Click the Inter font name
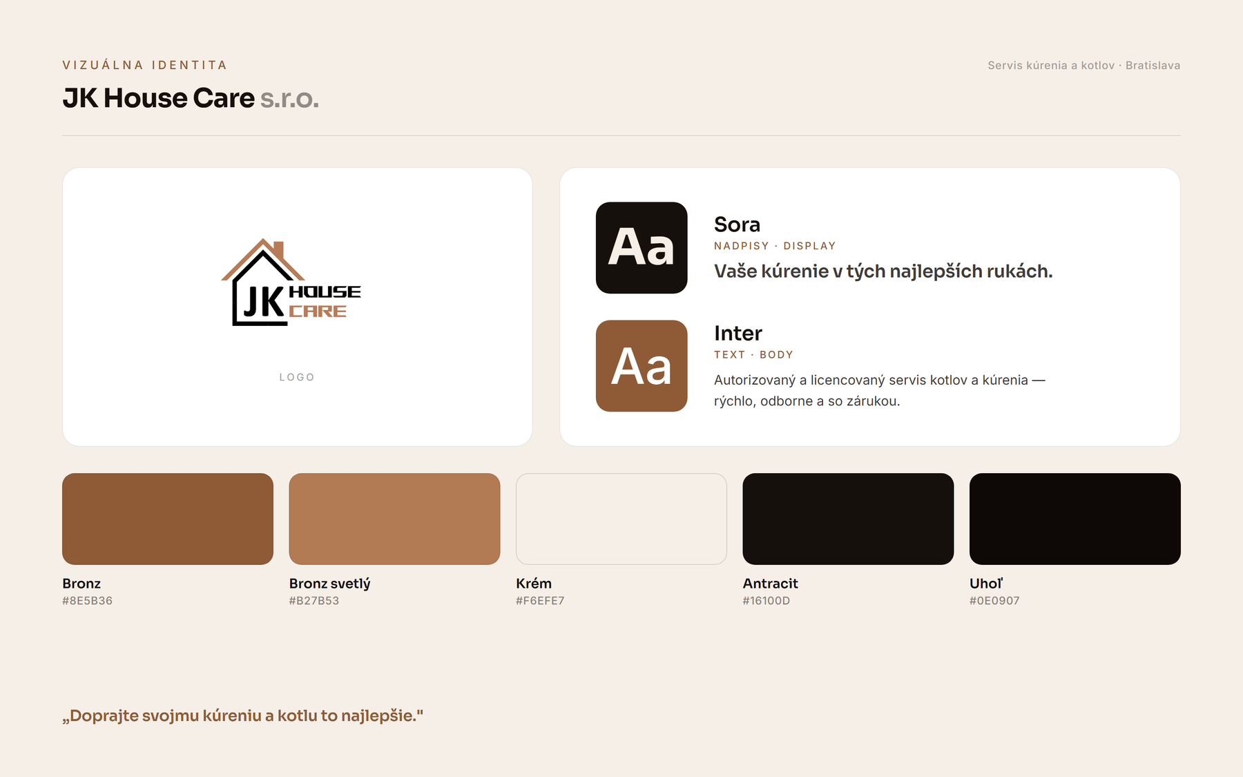Viewport: 1243px width, 777px height. point(738,333)
